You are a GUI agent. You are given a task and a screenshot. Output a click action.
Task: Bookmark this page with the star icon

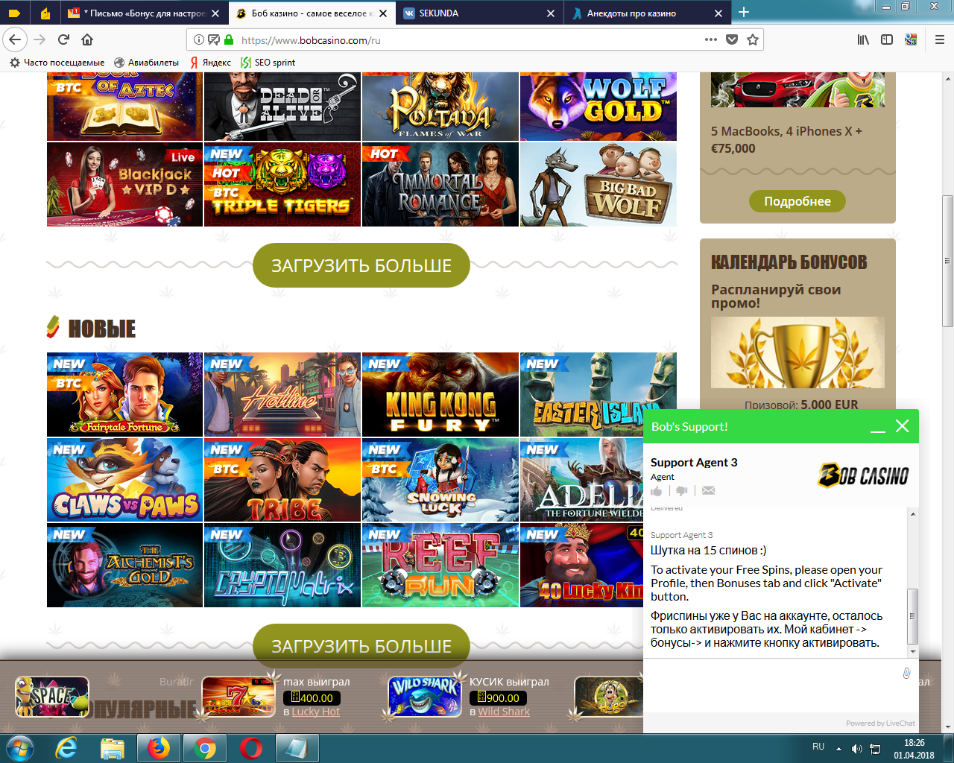(753, 39)
